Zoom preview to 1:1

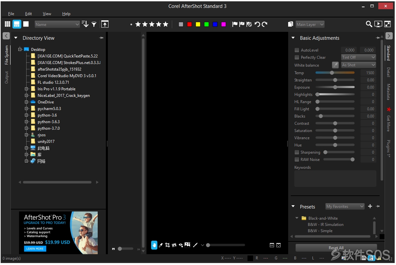click(x=272, y=245)
